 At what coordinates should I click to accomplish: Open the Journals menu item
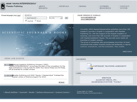click(x=64, y=6)
